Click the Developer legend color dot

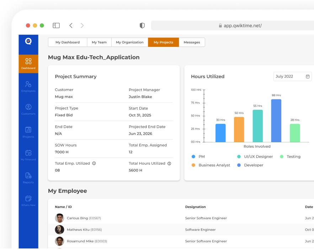239,165
